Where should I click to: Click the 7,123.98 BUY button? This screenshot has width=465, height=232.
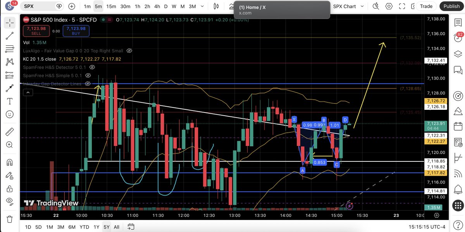point(76,31)
